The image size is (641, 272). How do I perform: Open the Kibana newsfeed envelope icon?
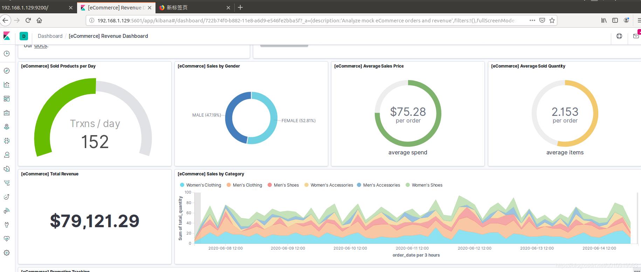[636, 36]
